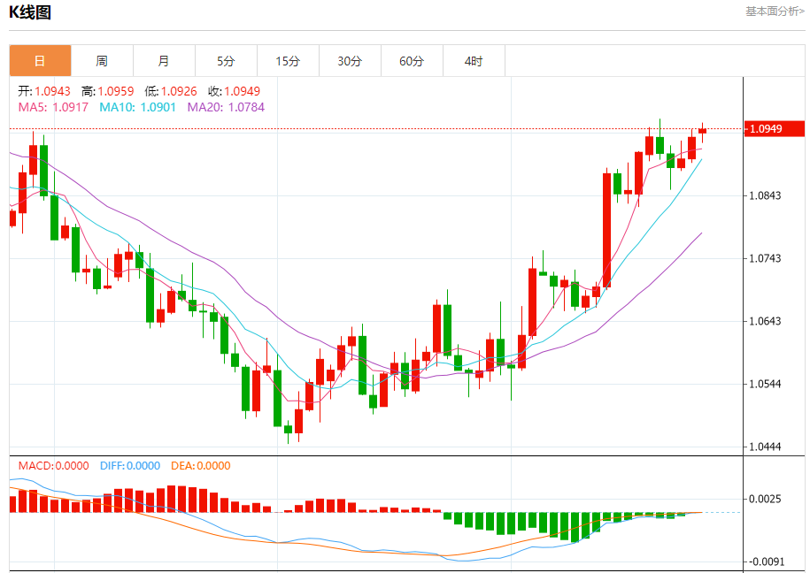Click the MA10: 1.0901 indicator label
This screenshot has width=810, height=573.
pyautogui.click(x=137, y=107)
